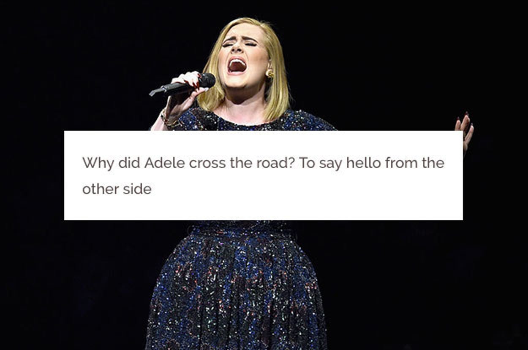Click the white joke text box
Image resolution: width=528 pixels, height=350 pixels.
tap(263, 175)
